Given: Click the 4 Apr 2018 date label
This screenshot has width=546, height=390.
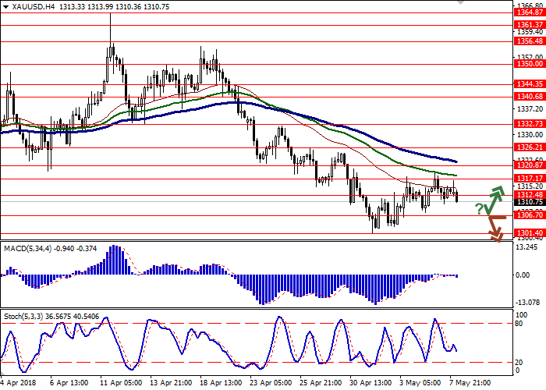Looking at the screenshot, I should click(19, 384).
